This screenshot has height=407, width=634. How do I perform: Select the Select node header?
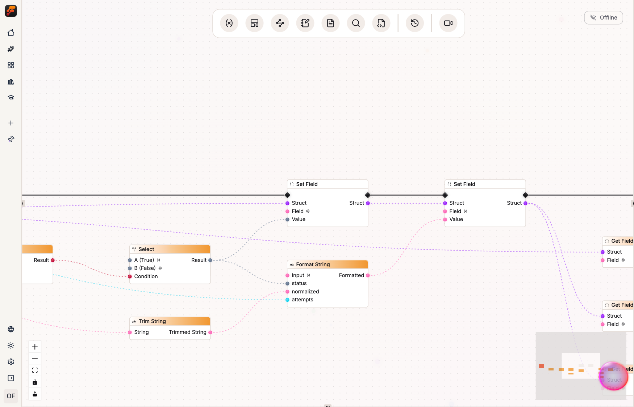(x=170, y=249)
